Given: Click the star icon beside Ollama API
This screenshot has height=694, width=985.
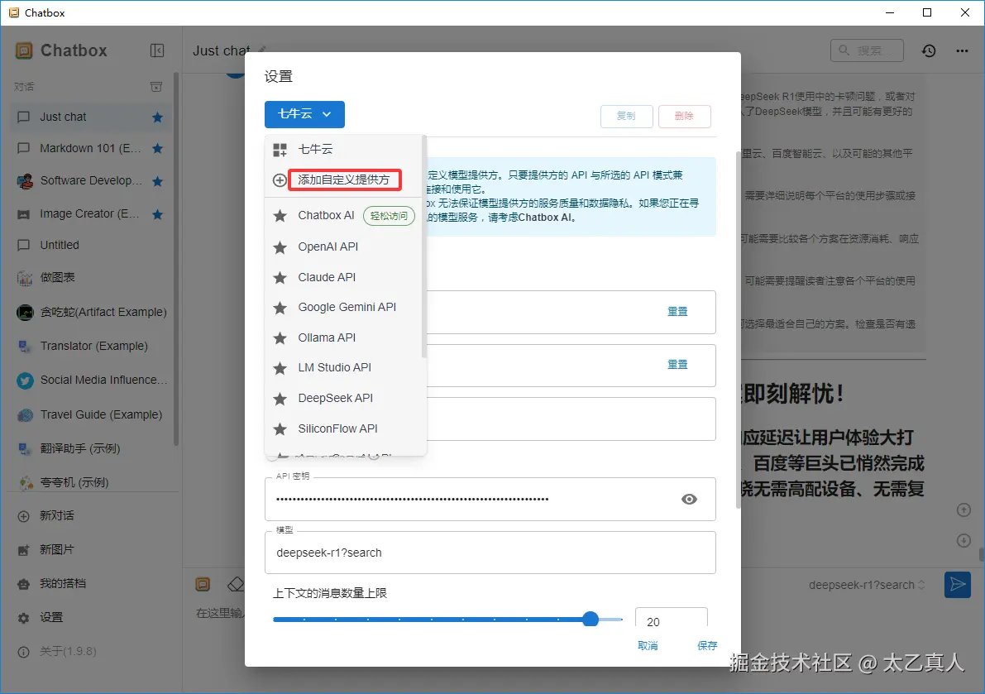Looking at the screenshot, I should point(280,337).
